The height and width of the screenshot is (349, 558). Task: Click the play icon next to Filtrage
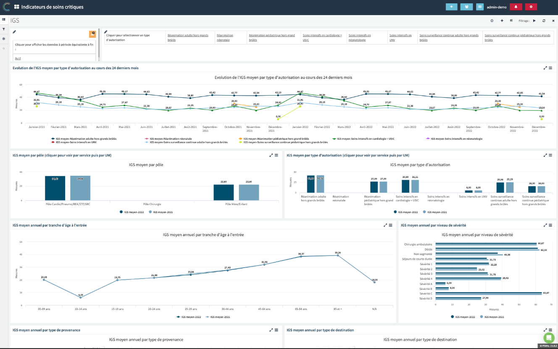534,21
